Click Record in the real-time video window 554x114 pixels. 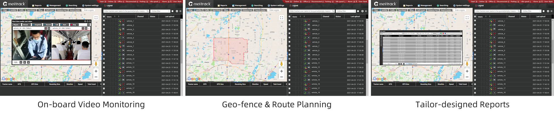47,25
